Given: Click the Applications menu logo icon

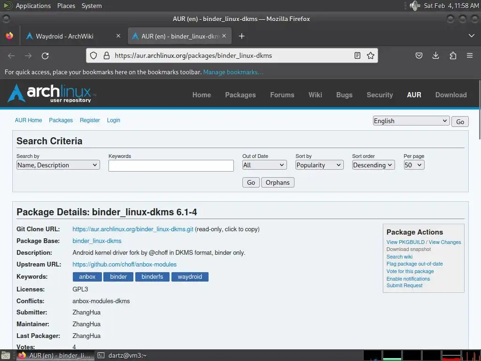Looking at the screenshot, I should (x=8, y=6).
